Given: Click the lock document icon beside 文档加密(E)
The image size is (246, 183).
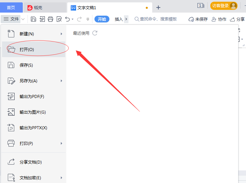Looking at the screenshot, I should 11,178.
